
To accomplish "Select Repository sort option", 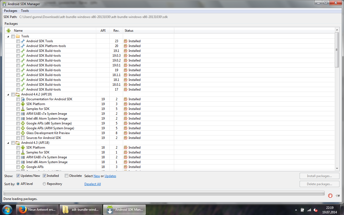I will (44, 184).
